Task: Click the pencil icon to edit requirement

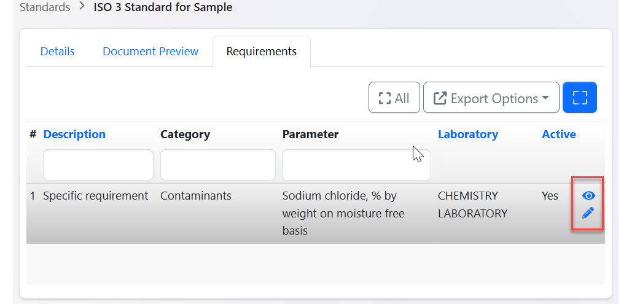Action: tap(588, 213)
